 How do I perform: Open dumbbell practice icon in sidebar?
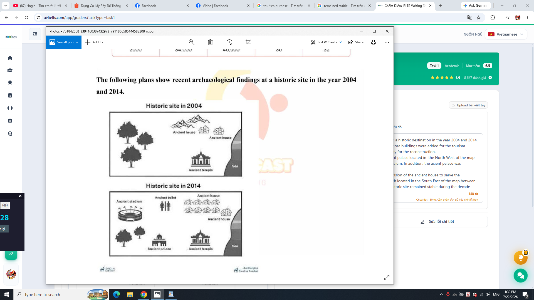(10, 108)
